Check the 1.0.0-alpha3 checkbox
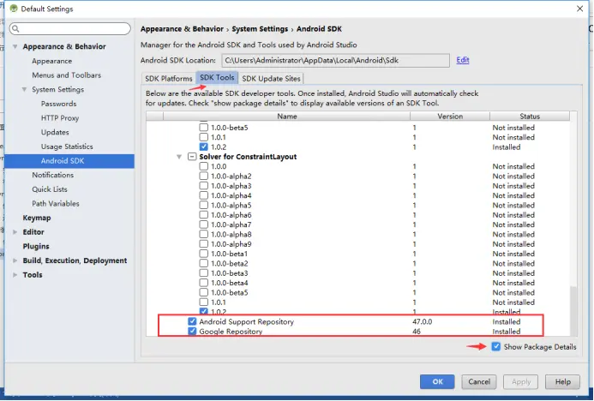The image size is (594, 401). 204,186
